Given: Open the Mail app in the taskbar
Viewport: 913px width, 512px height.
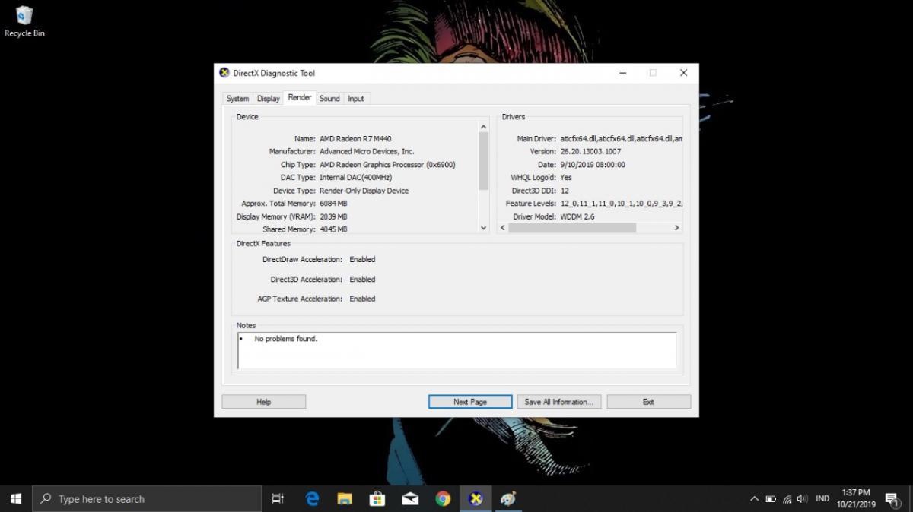Looking at the screenshot, I should (x=410, y=498).
